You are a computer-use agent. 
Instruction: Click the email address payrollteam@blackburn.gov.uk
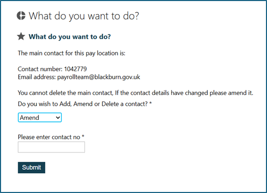(x=99, y=77)
